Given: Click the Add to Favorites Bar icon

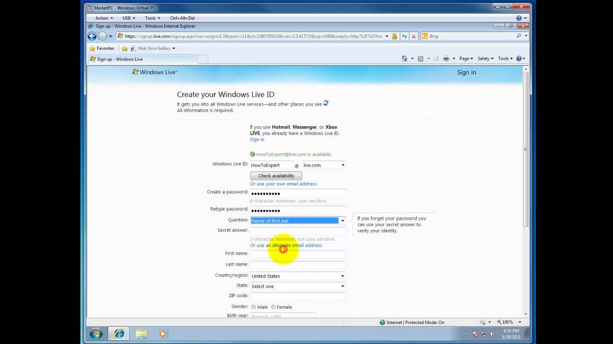Looking at the screenshot, I should [125, 48].
